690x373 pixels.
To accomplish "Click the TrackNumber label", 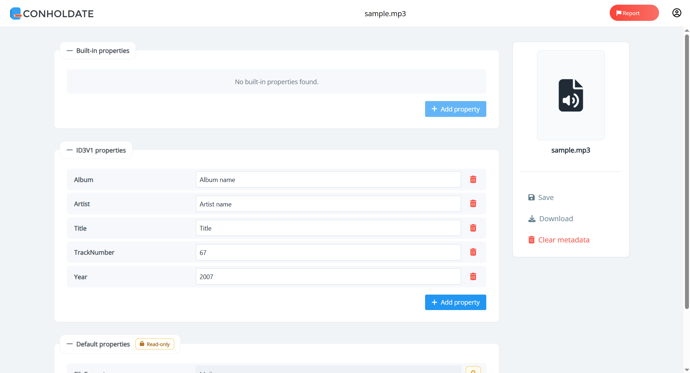I will pyautogui.click(x=94, y=253).
